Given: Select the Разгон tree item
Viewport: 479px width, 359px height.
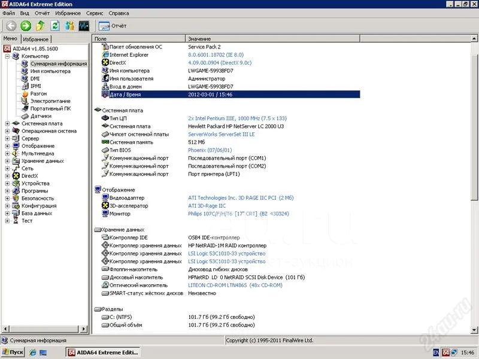Looking at the screenshot, I should pyautogui.click(x=38, y=94).
